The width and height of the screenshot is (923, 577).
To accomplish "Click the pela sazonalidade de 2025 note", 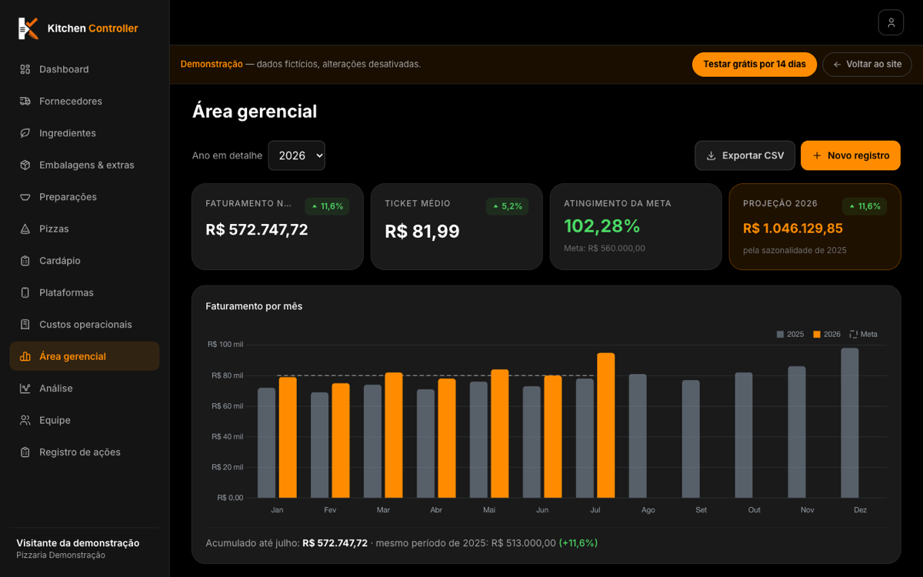I will pyautogui.click(x=795, y=250).
